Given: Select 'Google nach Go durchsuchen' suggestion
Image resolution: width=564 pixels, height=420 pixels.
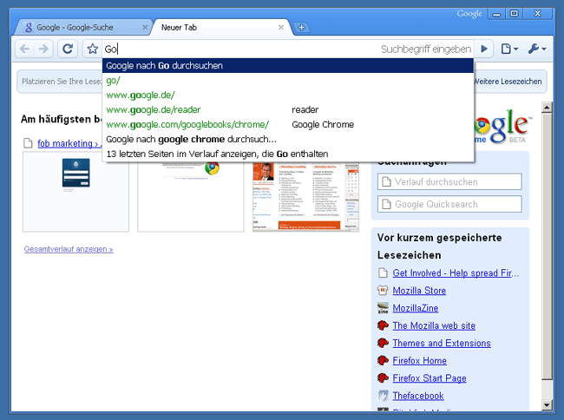Looking at the screenshot, I should 288,66.
